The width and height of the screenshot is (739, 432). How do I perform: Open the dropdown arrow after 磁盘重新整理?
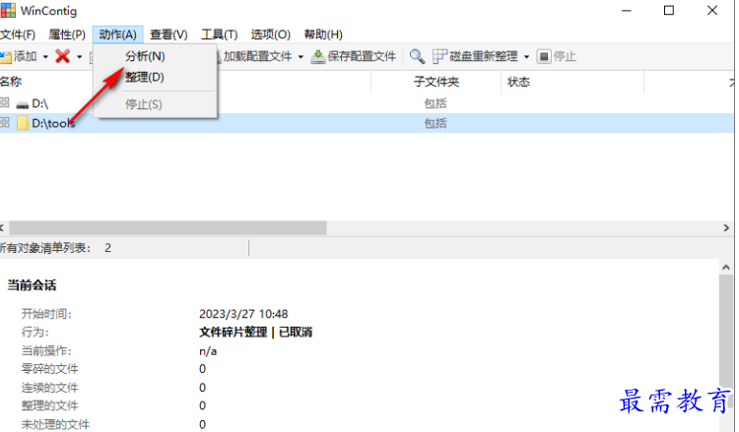(526, 57)
